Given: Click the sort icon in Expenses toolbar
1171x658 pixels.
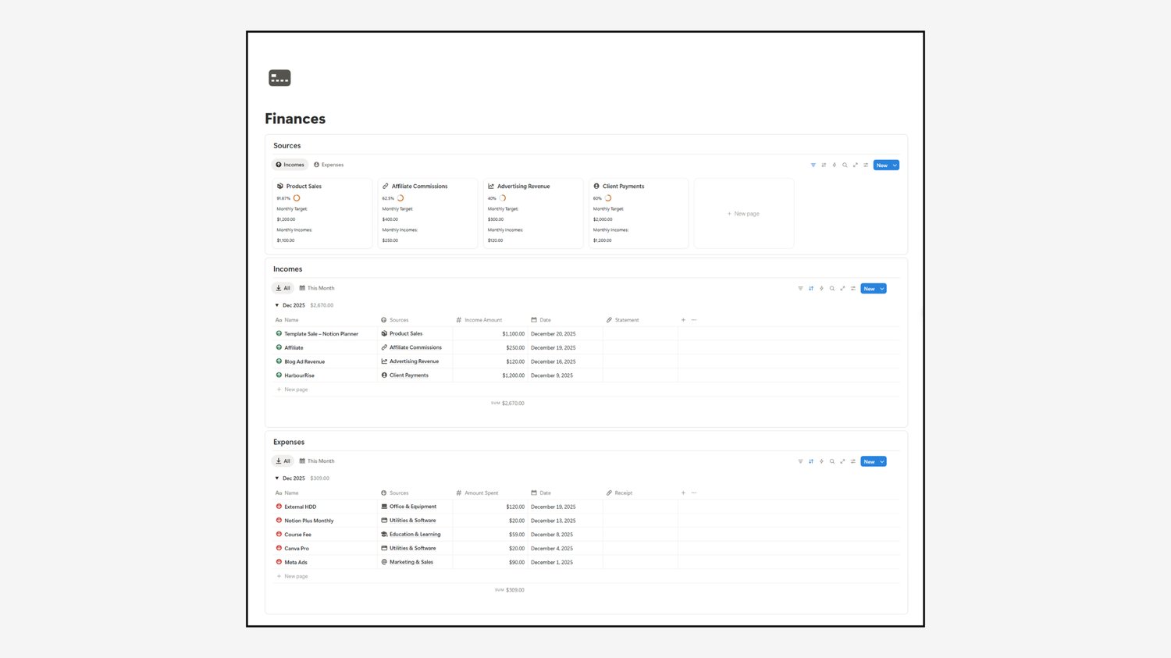Looking at the screenshot, I should coord(811,461).
